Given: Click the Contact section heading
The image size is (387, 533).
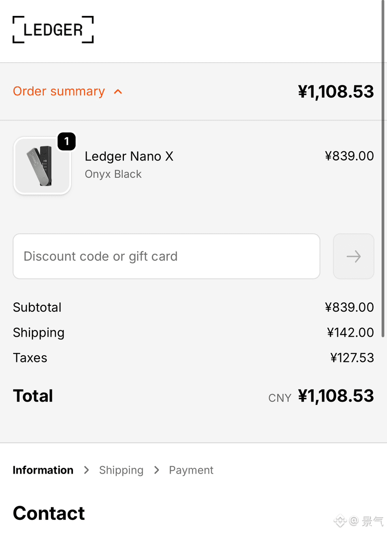Looking at the screenshot, I should tap(49, 513).
